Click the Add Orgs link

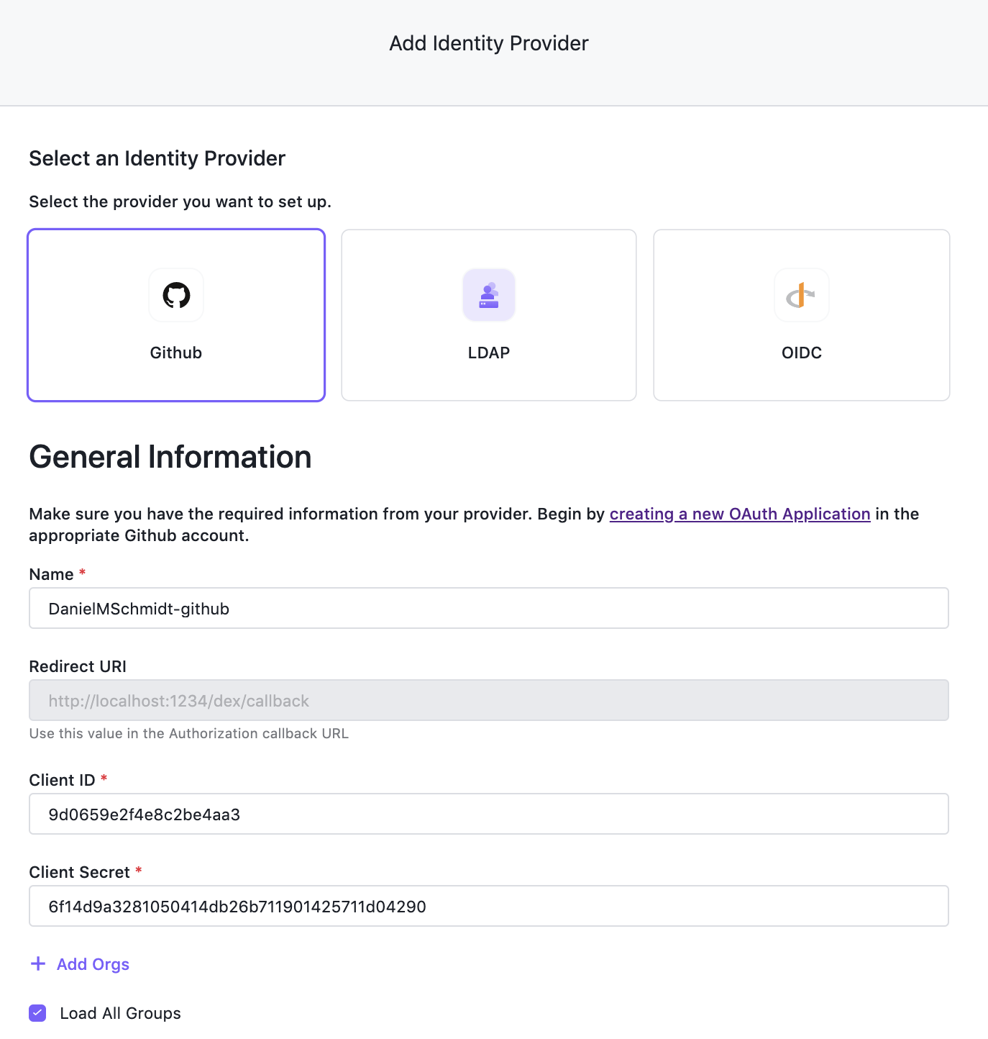tap(93, 964)
